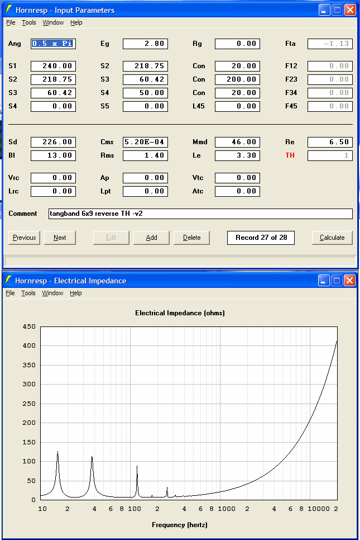
Task: Open Help menu in Electrical Impedance window
Action: click(76, 293)
